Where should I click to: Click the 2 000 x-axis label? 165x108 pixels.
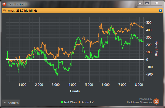coord(39,85)
